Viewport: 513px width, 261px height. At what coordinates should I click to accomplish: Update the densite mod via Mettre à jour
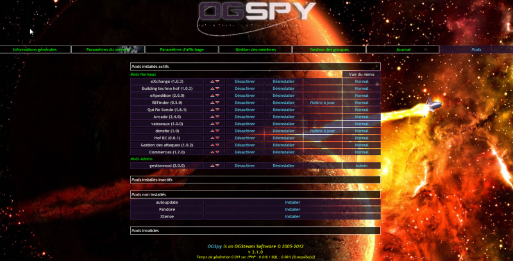pos(323,131)
